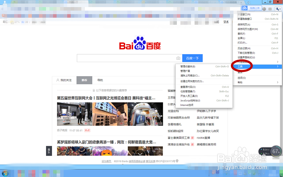Click 学术 link in top navigation
Image resolution: width=283 pixels, height=177 pixels.
point(226,22)
